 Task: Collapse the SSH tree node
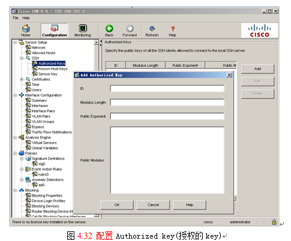22,58
